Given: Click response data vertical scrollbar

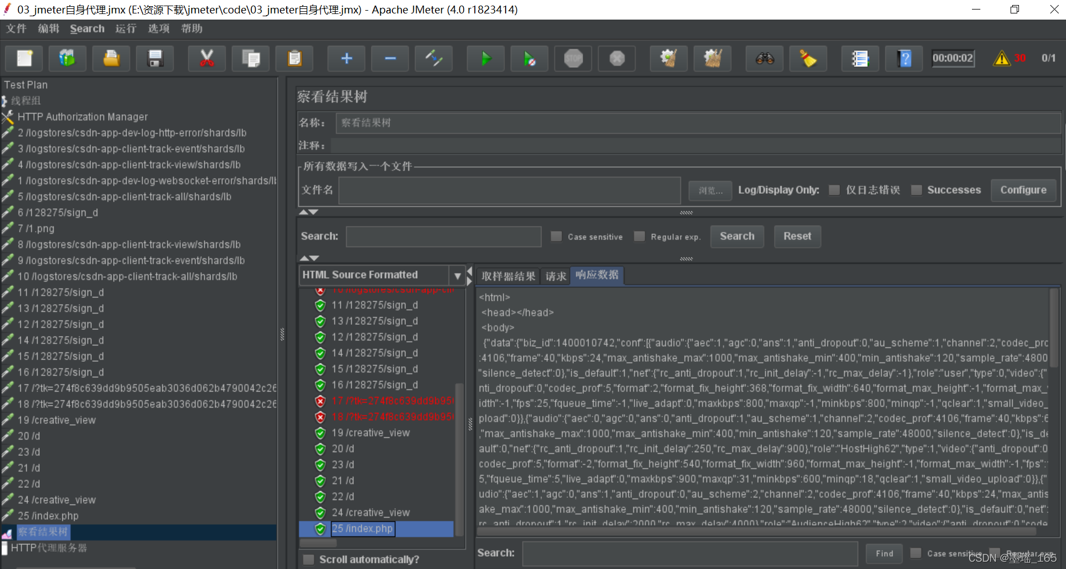Looking at the screenshot, I should [1054, 328].
